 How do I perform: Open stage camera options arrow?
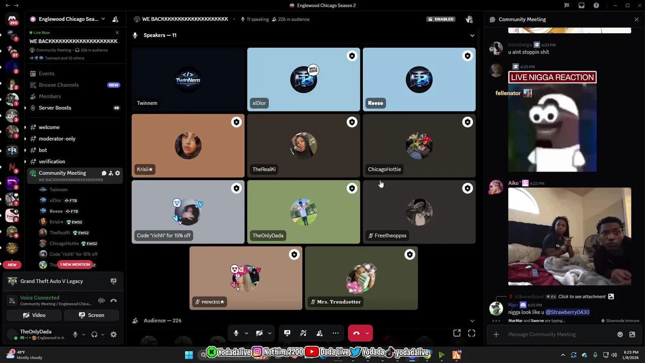[x=270, y=333]
